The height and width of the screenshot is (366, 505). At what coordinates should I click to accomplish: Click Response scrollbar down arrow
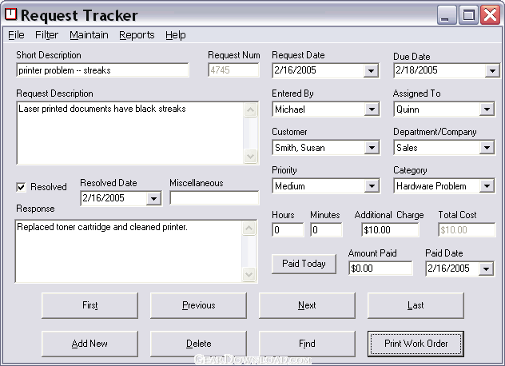point(249,275)
